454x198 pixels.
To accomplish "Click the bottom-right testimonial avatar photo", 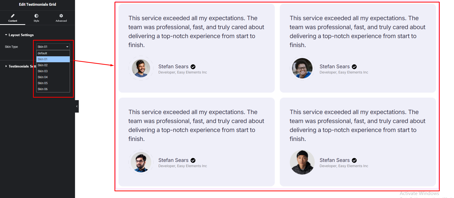I will (x=302, y=162).
